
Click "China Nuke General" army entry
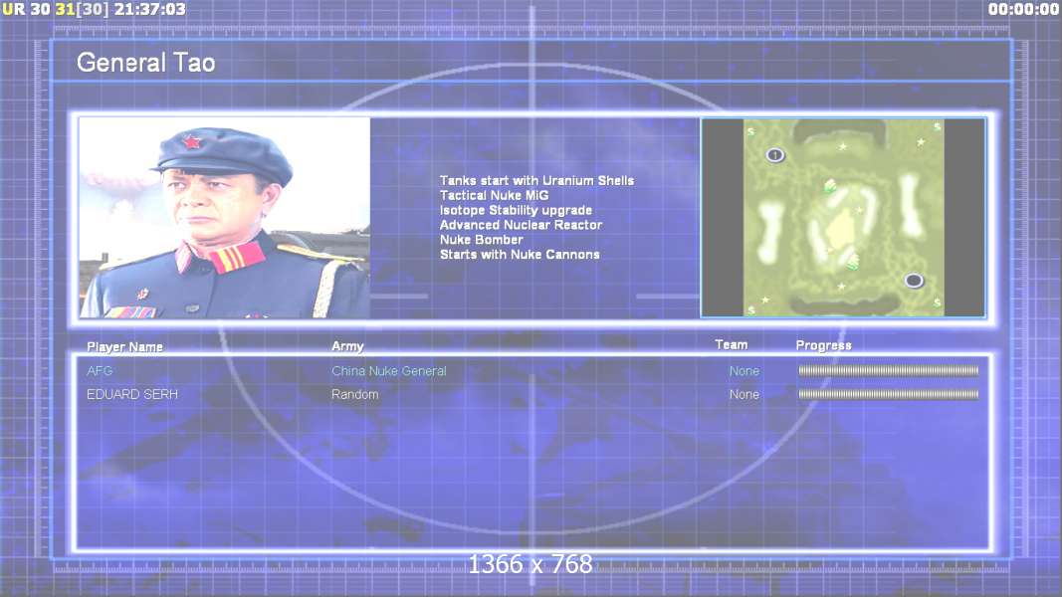pyautogui.click(x=389, y=371)
